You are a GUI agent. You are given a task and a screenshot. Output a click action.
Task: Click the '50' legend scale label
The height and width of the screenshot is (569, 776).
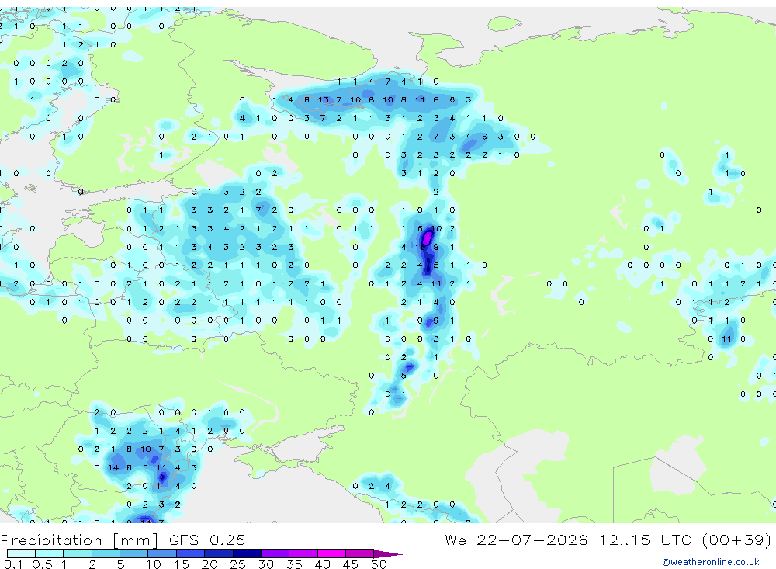[x=379, y=564]
